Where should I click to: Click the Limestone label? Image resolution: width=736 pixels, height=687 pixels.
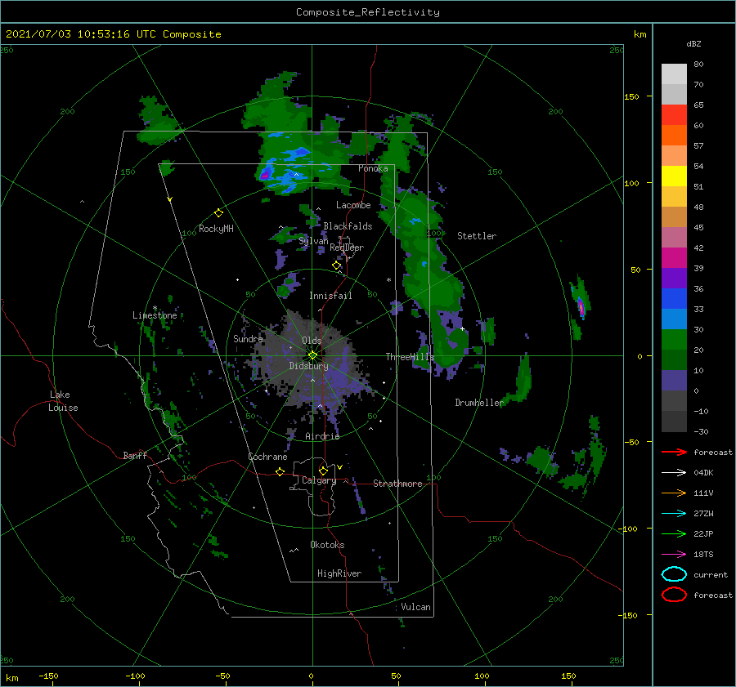pyautogui.click(x=155, y=315)
